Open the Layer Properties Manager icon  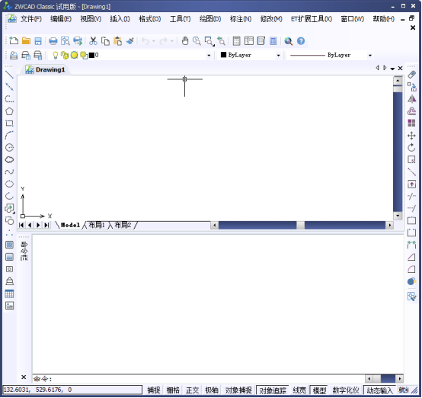pos(14,55)
